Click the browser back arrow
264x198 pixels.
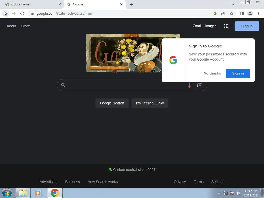point(5,13)
